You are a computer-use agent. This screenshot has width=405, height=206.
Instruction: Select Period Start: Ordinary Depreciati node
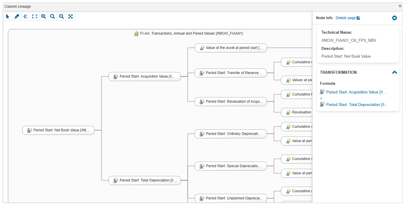tap(231, 134)
